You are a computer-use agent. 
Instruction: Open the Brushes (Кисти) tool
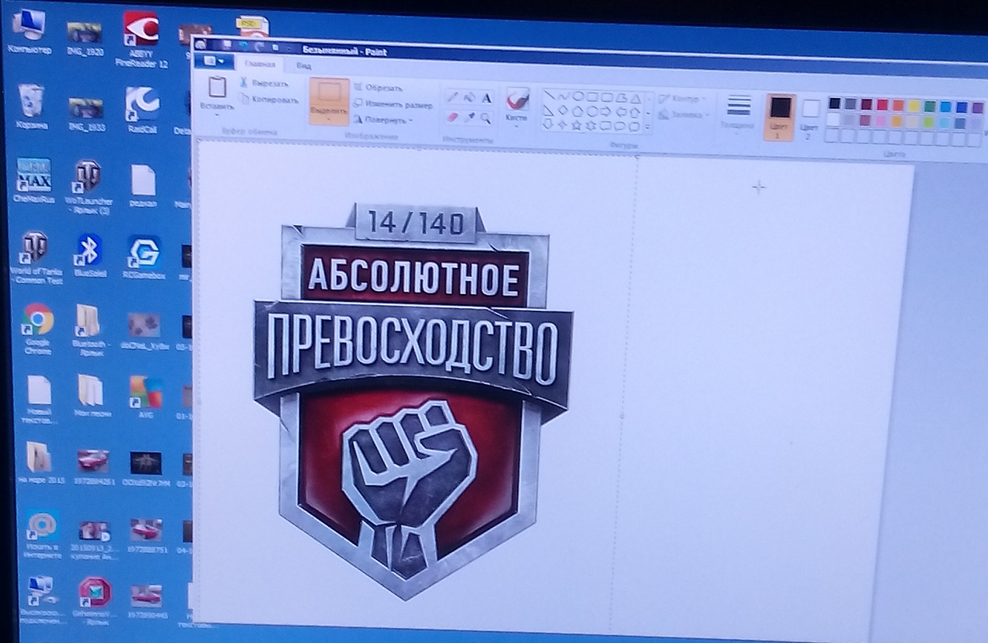pos(516,109)
